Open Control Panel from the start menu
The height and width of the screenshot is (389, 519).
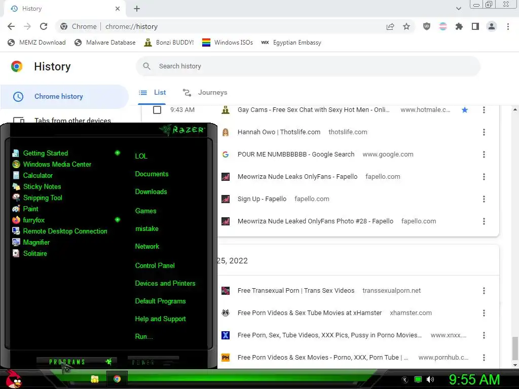pos(155,265)
